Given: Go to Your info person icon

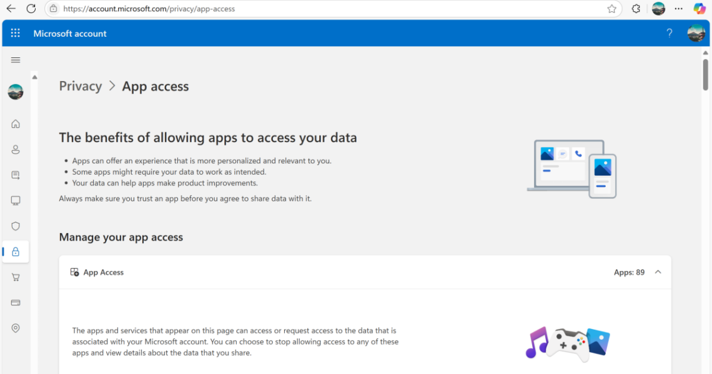Looking at the screenshot, I should [16, 150].
